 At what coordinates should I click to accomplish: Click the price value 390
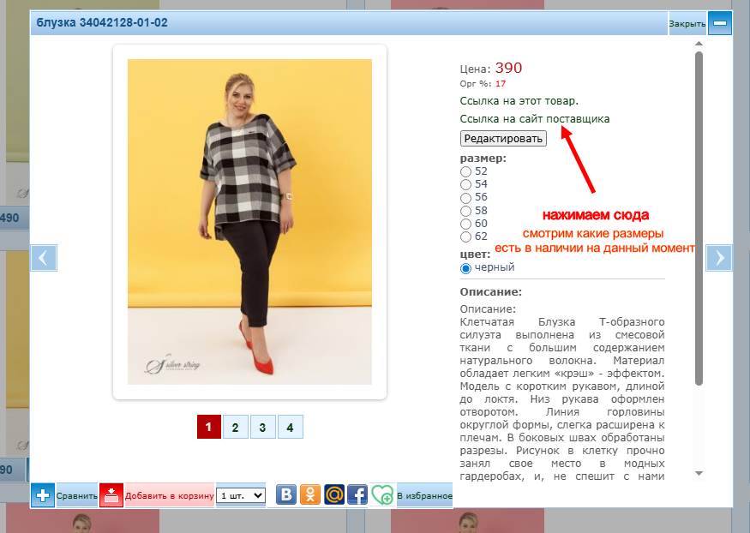(x=508, y=68)
